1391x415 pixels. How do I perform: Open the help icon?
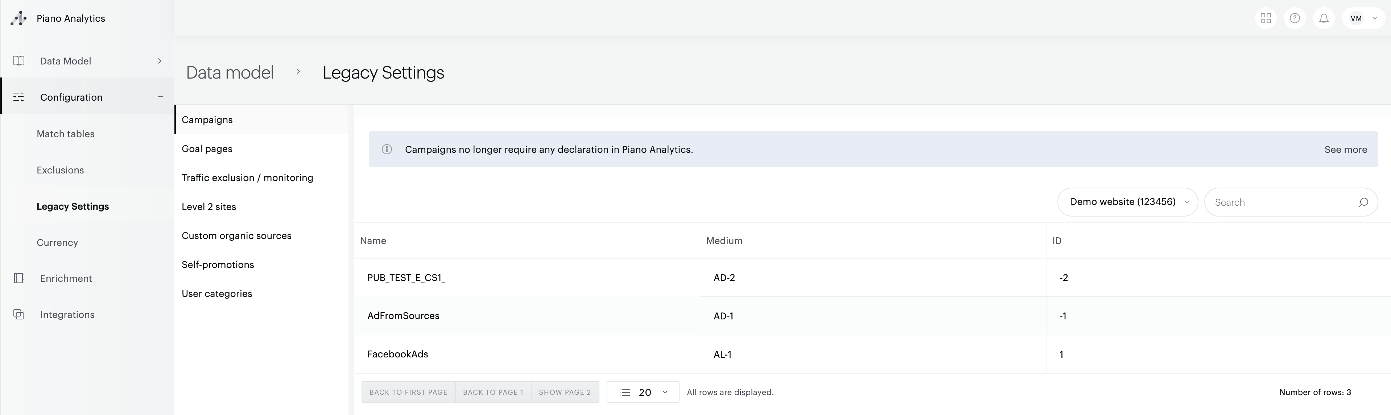click(1295, 18)
